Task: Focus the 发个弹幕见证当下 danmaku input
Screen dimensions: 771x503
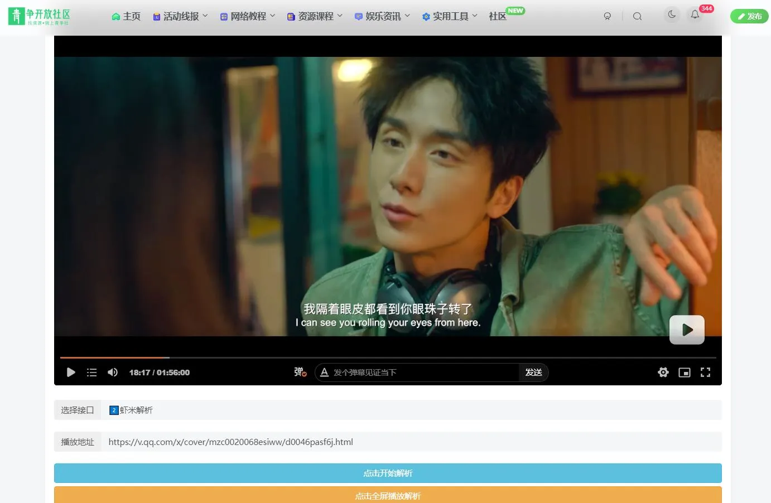Action: tap(425, 373)
